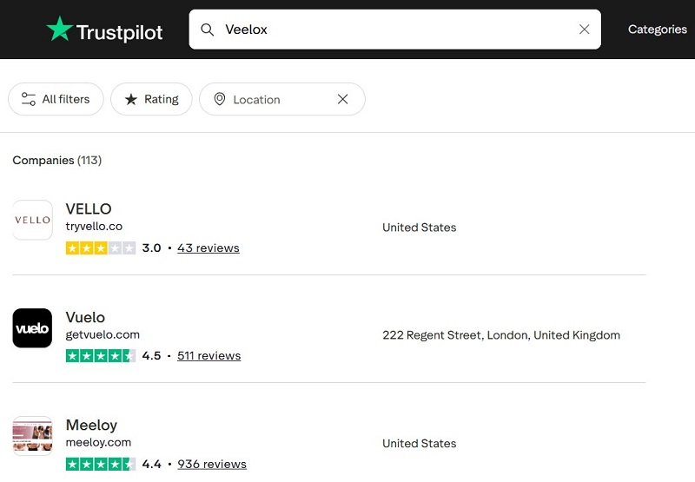This screenshot has width=695, height=482.
Task: Click inside the Veelox search box
Action: (x=394, y=30)
